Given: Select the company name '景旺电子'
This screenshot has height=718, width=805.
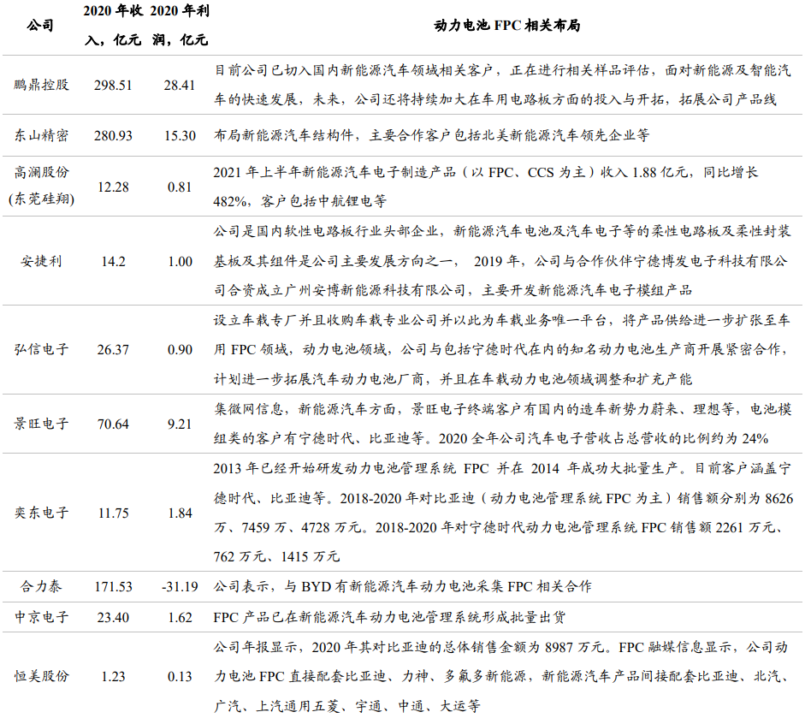Looking at the screenshot, I should 41,424.
